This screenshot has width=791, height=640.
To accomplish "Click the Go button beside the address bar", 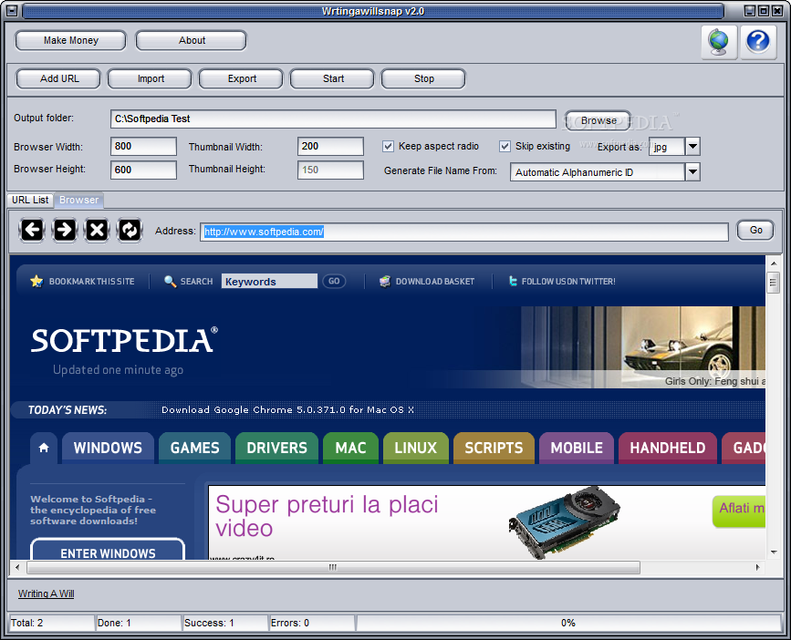I will coord(755,231).
